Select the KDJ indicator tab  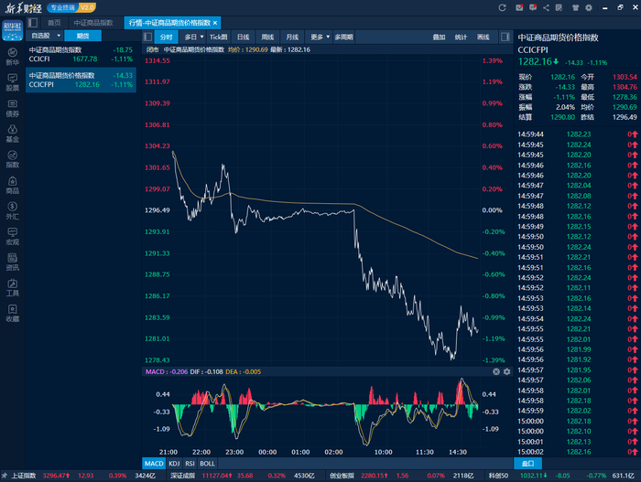174,463
